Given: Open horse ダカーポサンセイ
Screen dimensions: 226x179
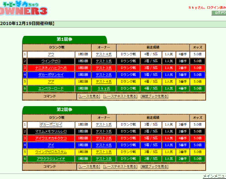Looking at the screenshot, I should pos(51,75).
